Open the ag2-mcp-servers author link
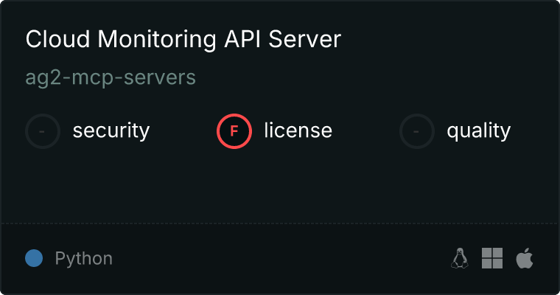Screen dimensions: 560x295 111,77
